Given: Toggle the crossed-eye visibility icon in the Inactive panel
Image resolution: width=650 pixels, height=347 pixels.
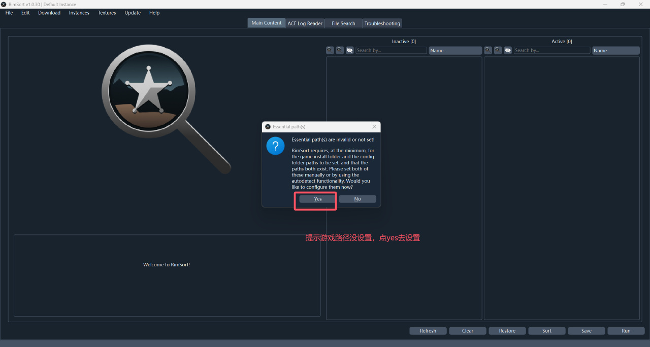Looking at the screenshot, I should (349, 50).
